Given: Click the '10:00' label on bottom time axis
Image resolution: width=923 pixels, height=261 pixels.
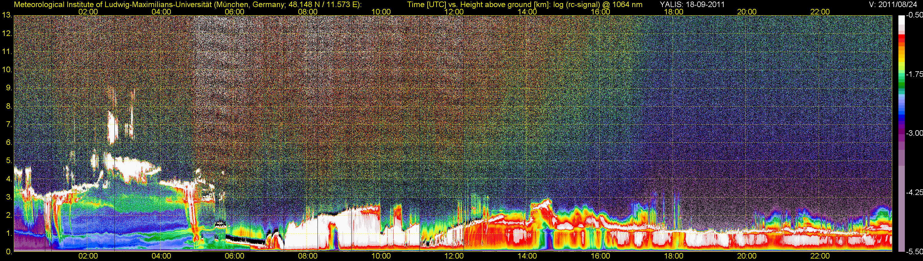Looking at the screenshot, I should (x=381, y=256).
